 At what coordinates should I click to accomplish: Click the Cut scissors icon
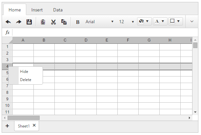53,22
